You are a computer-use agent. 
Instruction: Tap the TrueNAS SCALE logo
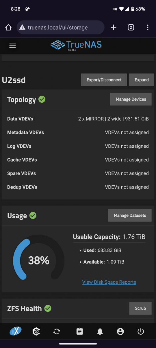pyautogui.click(x=76, y=46)
